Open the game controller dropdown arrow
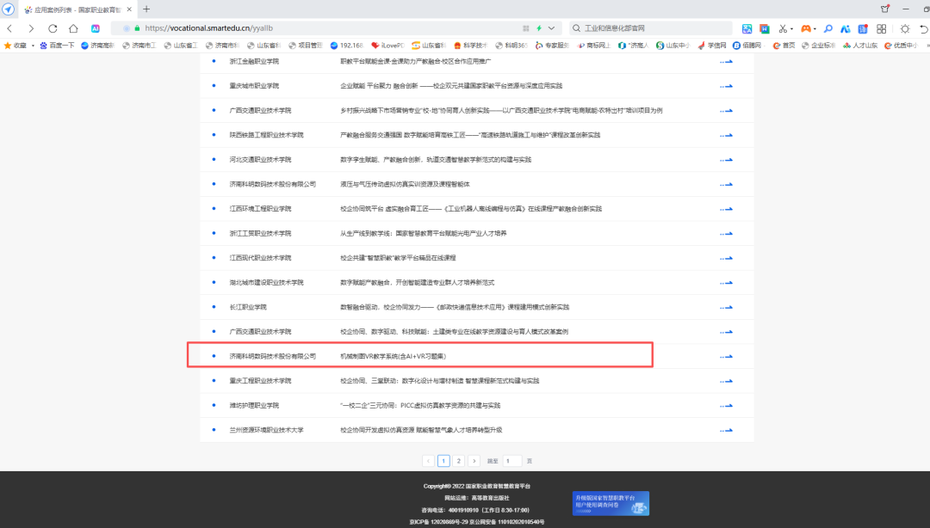Viewport: 930px width, 528px height. coord(815,28)
